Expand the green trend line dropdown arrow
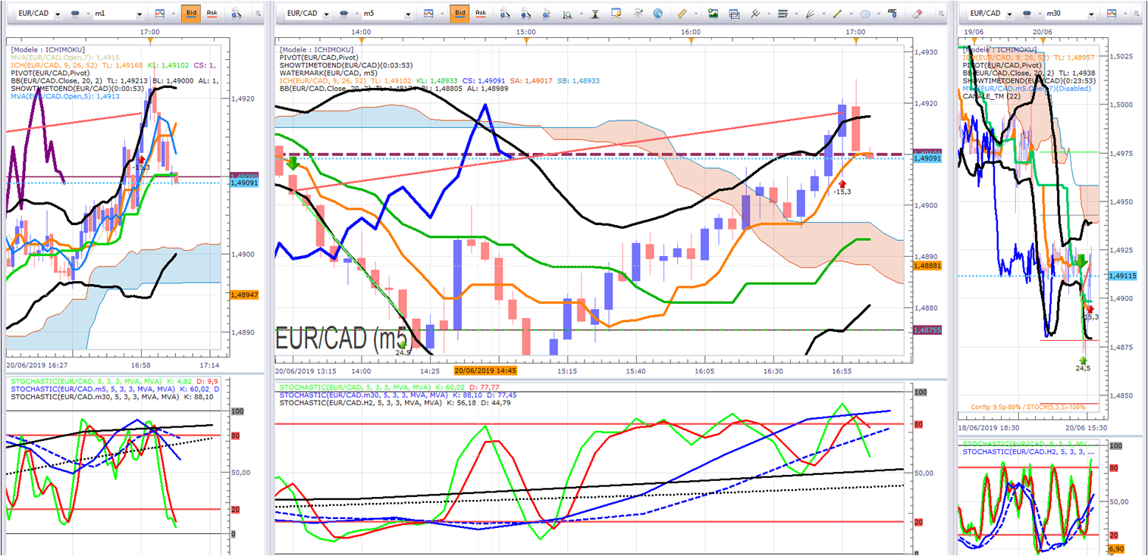The height and width of the screenshot is (556, 1148). coord(851,14)
